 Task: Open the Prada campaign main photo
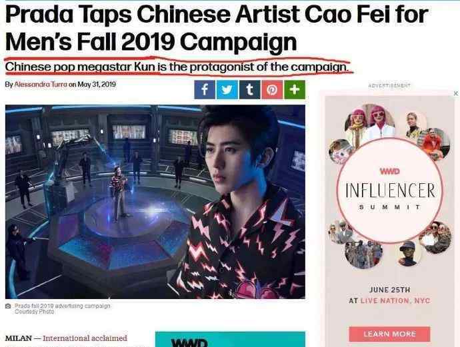pos(155,202)
